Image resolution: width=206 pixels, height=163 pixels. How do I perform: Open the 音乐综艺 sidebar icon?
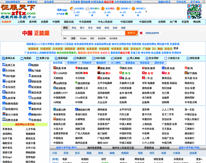(4, 86)
